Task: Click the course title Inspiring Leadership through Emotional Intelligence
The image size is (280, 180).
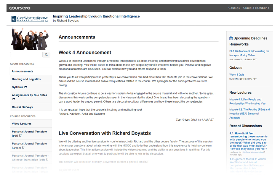Action: tap(96, 16)
